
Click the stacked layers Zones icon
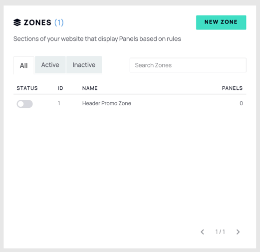pyautogui.click(x=17, y=22)
